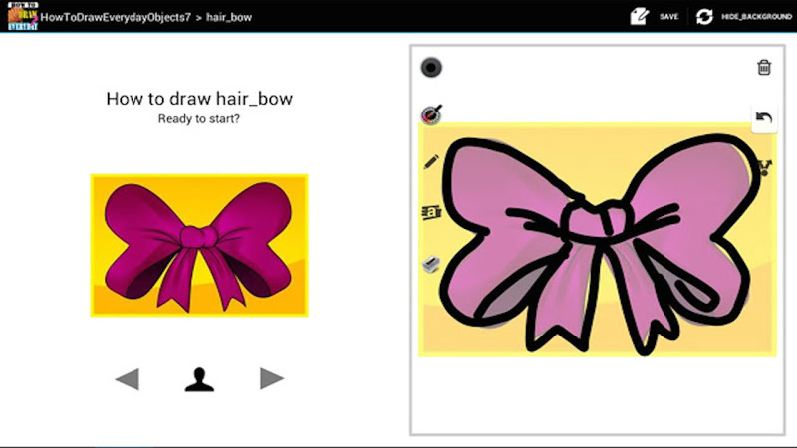Image resolution: width=797 pixels, height=448 pixels.
Task: Click the 'Ready to start?' text
Action: tap(198, 118)
